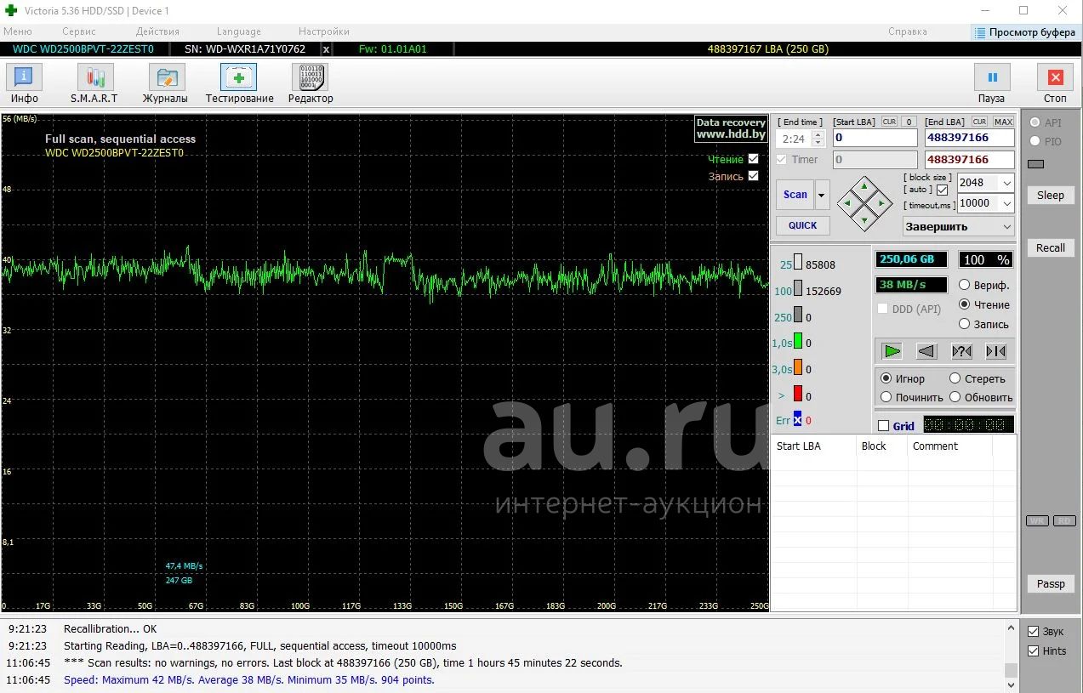Open the Настройки menu

coord(324,31)
